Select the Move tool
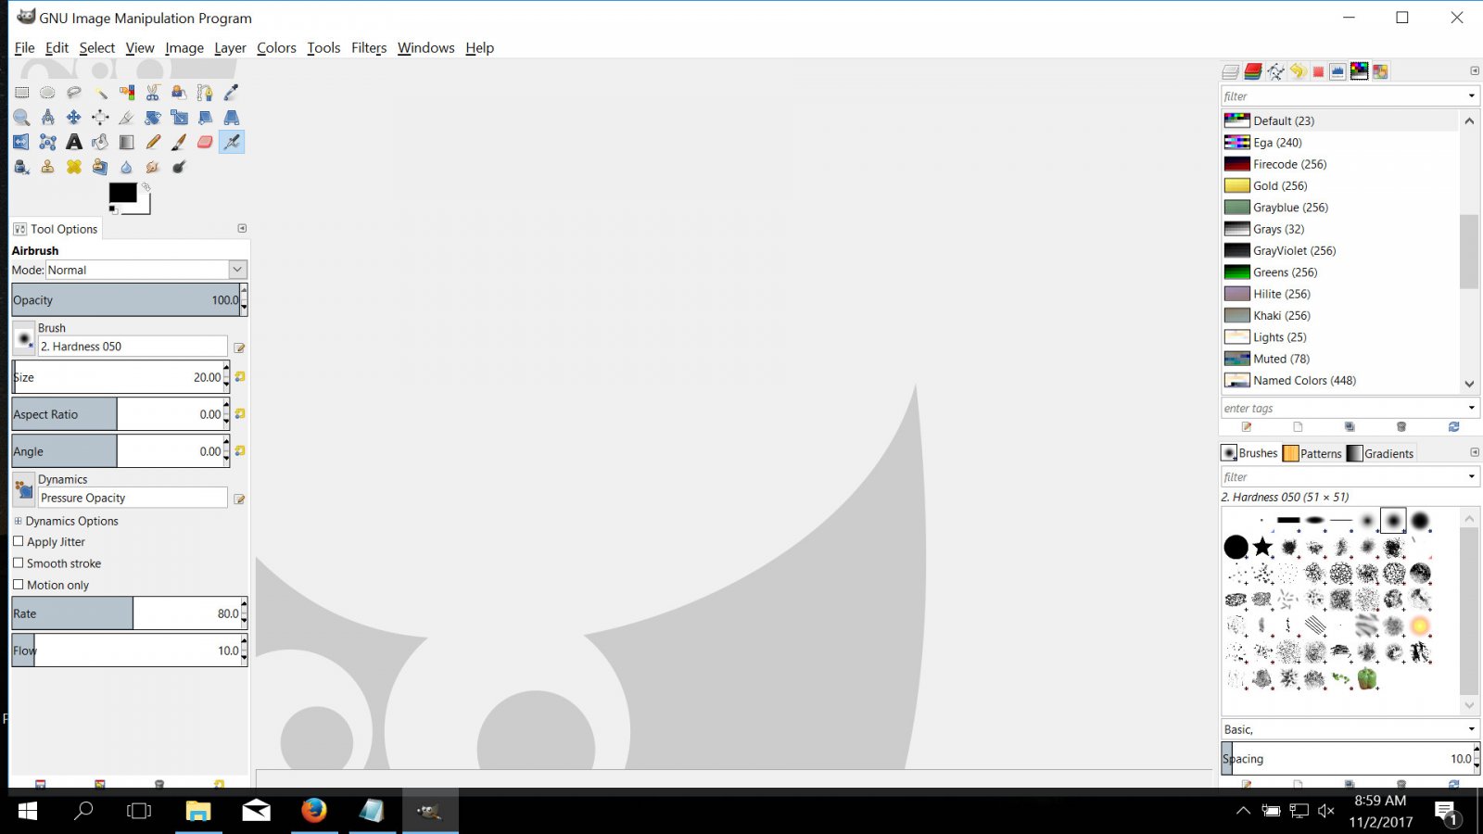 coord(74,118)
